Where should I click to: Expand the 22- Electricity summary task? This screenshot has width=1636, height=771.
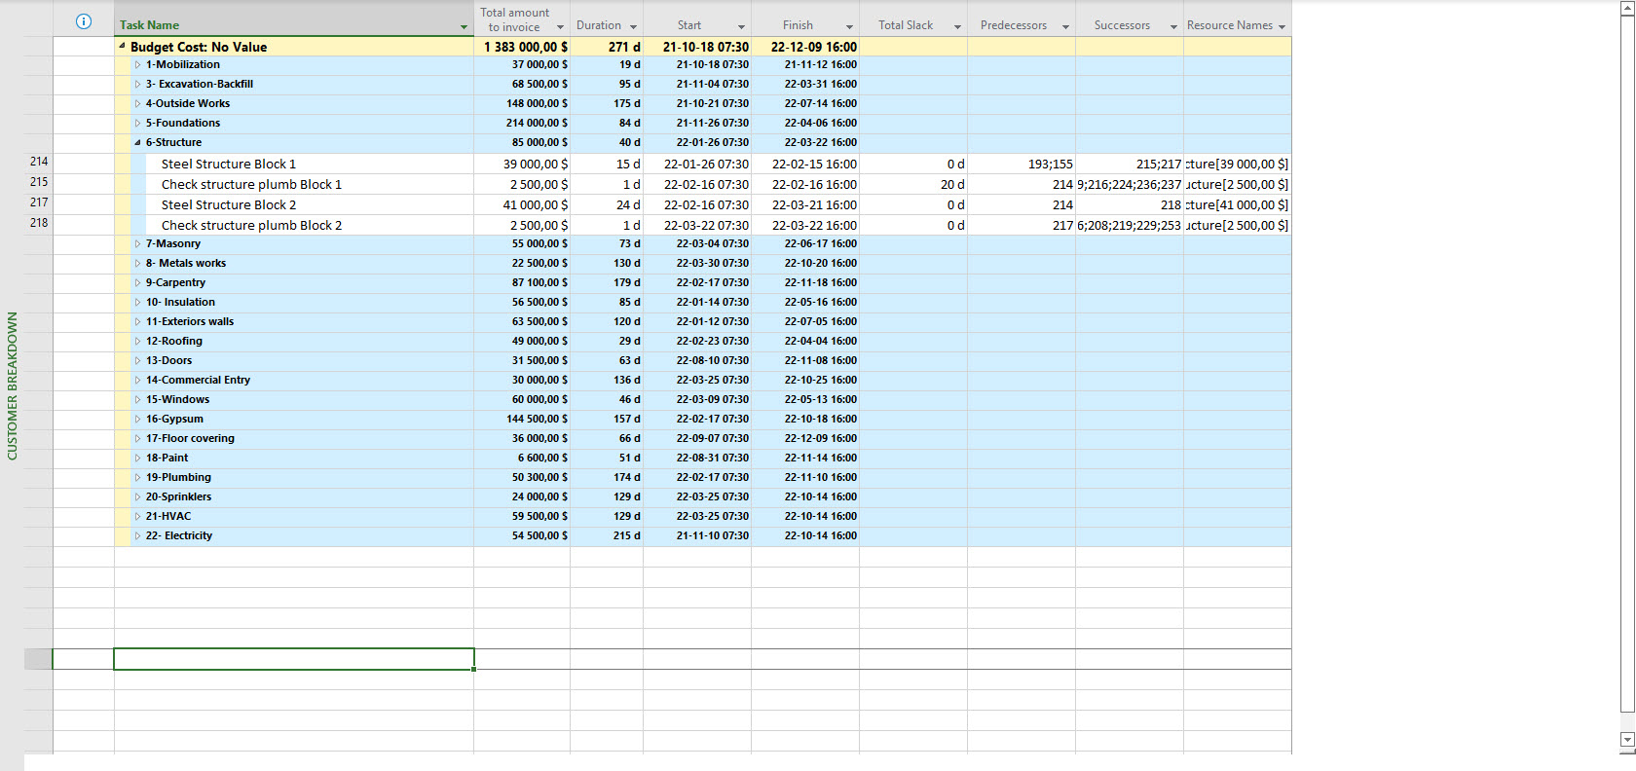tap(137, 536)
